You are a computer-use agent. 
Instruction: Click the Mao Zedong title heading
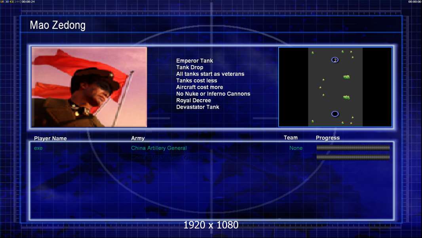point(57,26)
